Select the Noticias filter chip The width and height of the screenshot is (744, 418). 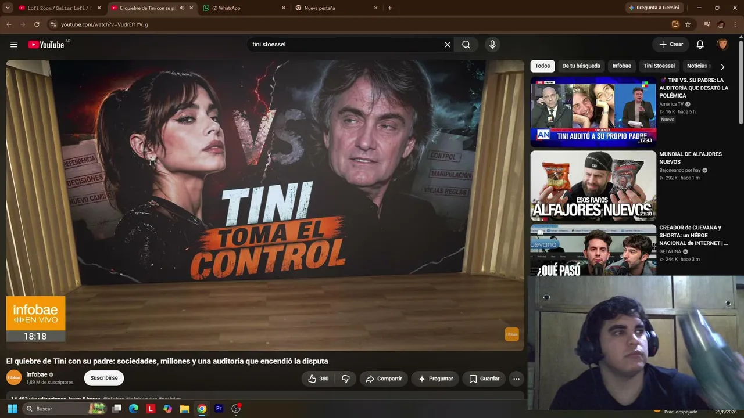pos(697,66)
